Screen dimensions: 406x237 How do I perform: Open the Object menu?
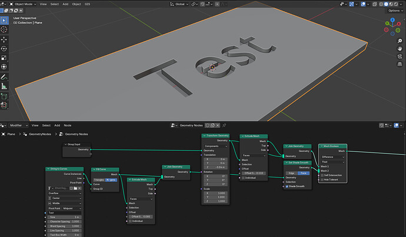coord(76,4)
